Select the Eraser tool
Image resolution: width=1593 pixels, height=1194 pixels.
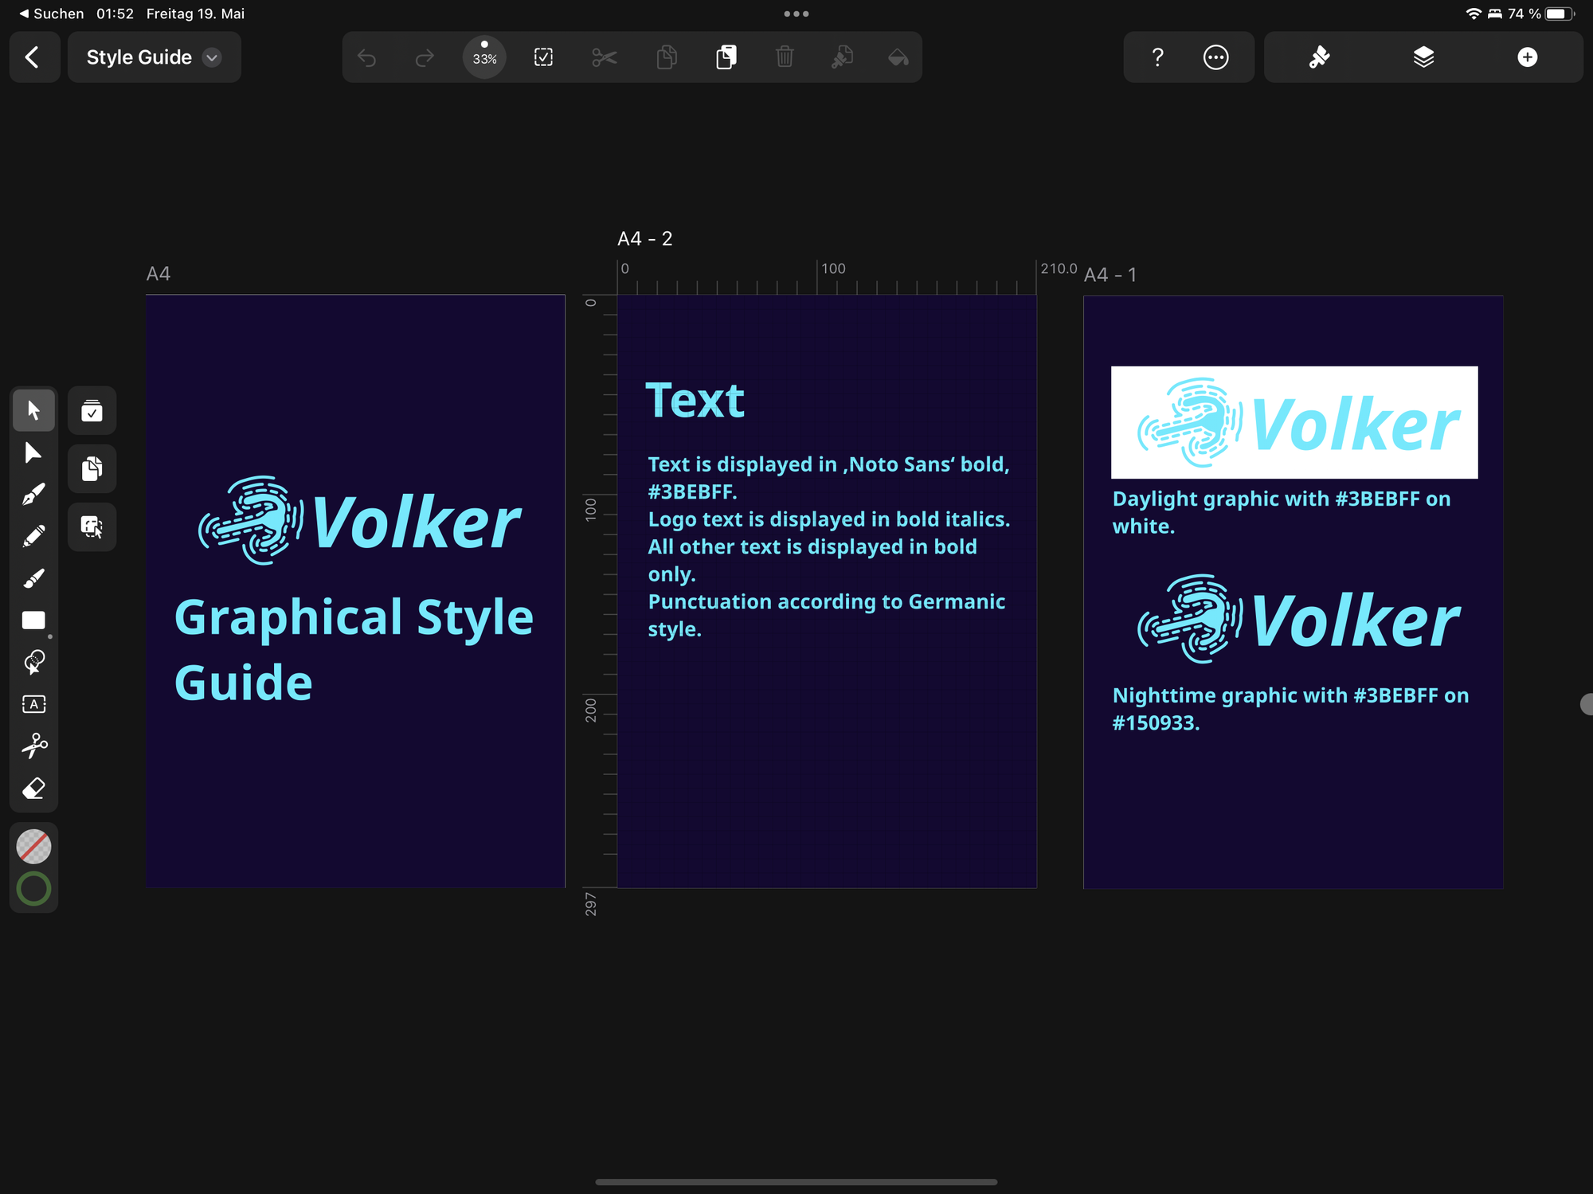33,789
